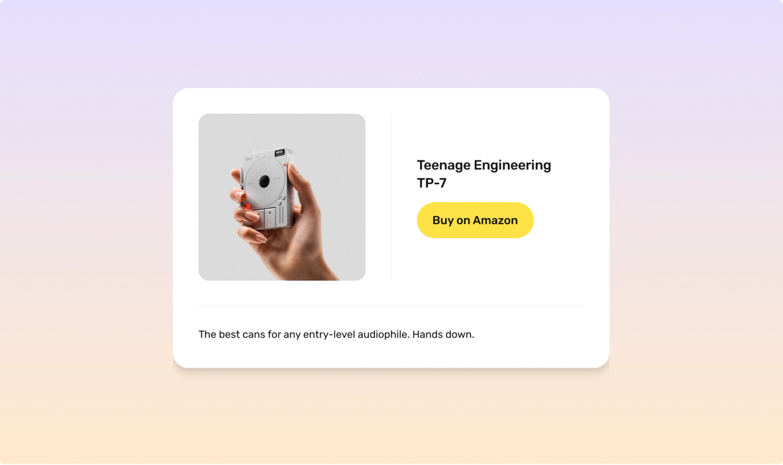Click the black center disc on the device

pyautogui.click(x=264, y=182)
